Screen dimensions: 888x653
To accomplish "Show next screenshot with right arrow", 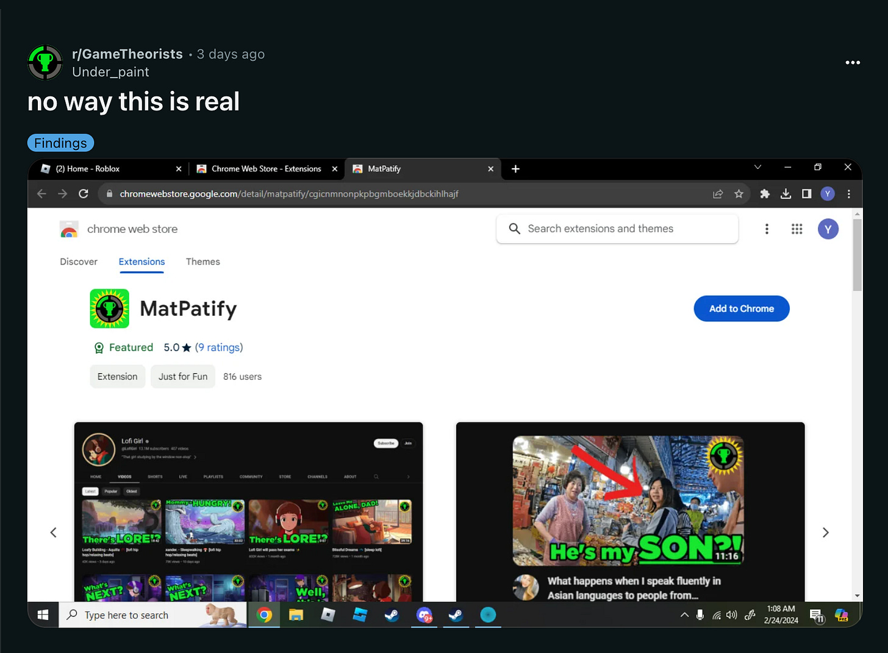I will [x=825, y=532].
